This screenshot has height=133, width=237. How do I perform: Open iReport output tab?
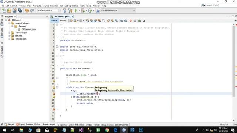49,125
